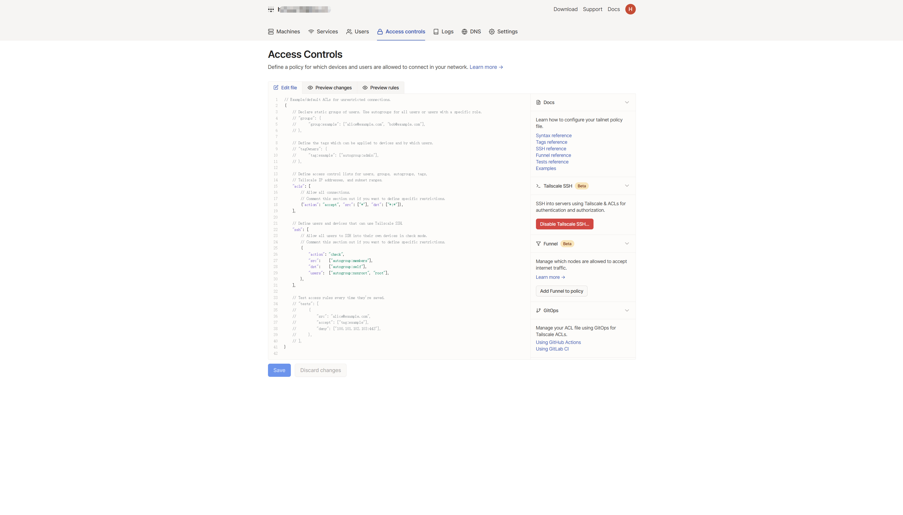Click the Services wifi icon
Screen dimensions: 903x515
311,32
